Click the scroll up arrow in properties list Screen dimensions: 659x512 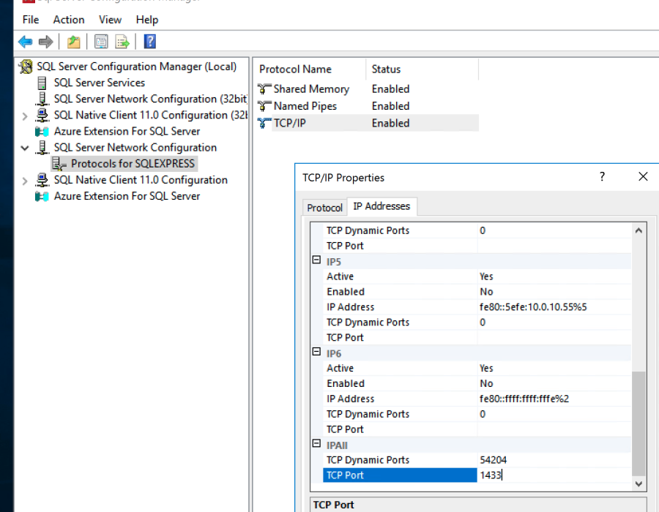pos(638,230)
